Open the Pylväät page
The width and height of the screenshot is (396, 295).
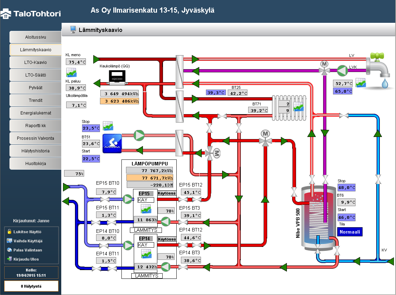pyautogui.click(x=35, y=88)
